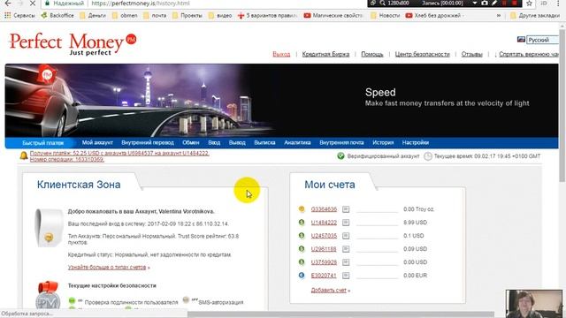Click the Perfect Money logo
The height and width of the screenshot is (318, 566).
(73, 44)
